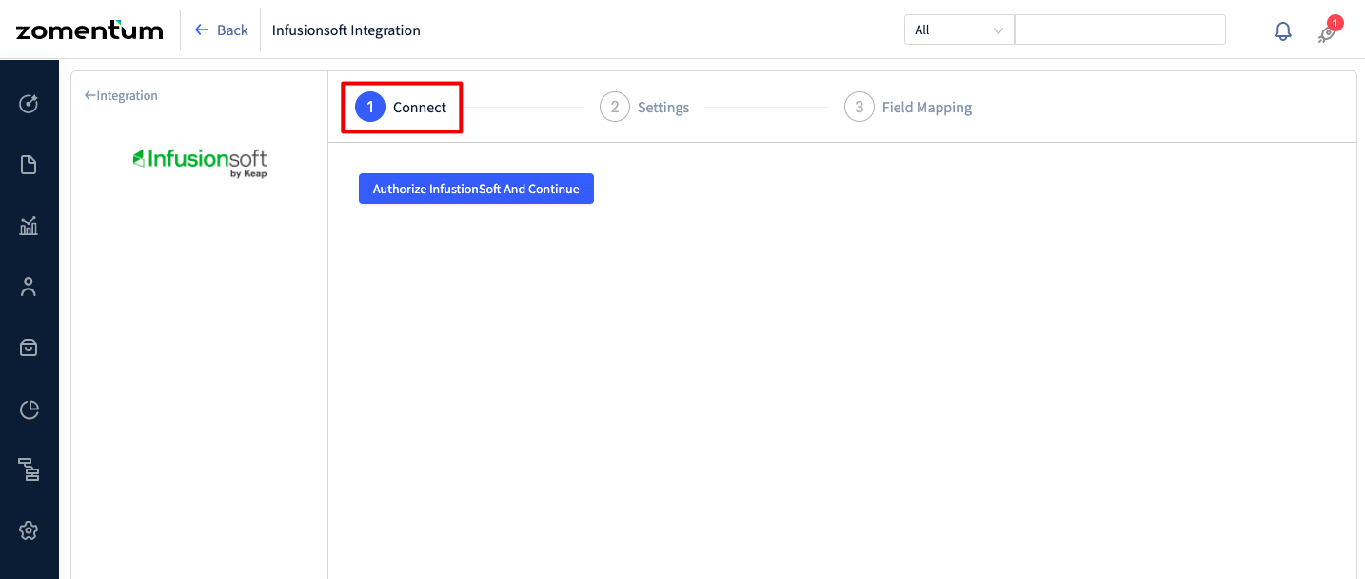Image resolution: width=1365 pixels, height=579 pixels.
Task: Select the Field Mapping step
Action: point(908,108)
